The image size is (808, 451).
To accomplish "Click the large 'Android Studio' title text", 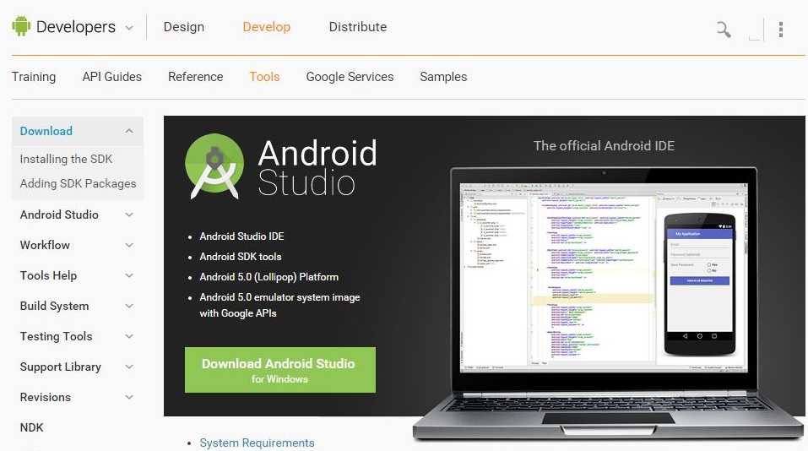I will click(x=317, y=168).
